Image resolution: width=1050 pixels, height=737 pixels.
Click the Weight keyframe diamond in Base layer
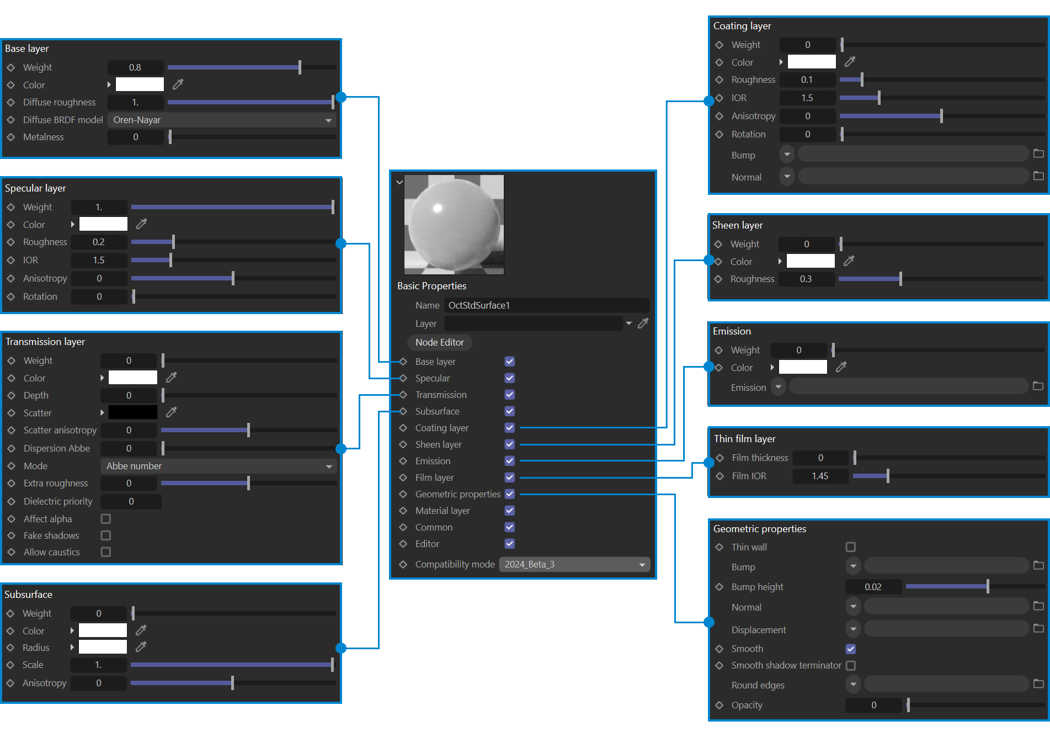click(x=11, y=67)
